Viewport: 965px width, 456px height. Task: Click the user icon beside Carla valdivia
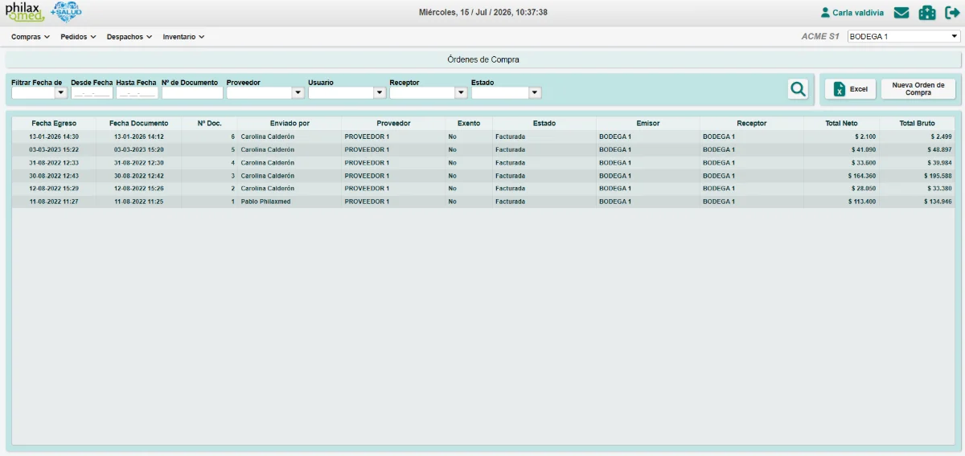(x=825, y=13)
